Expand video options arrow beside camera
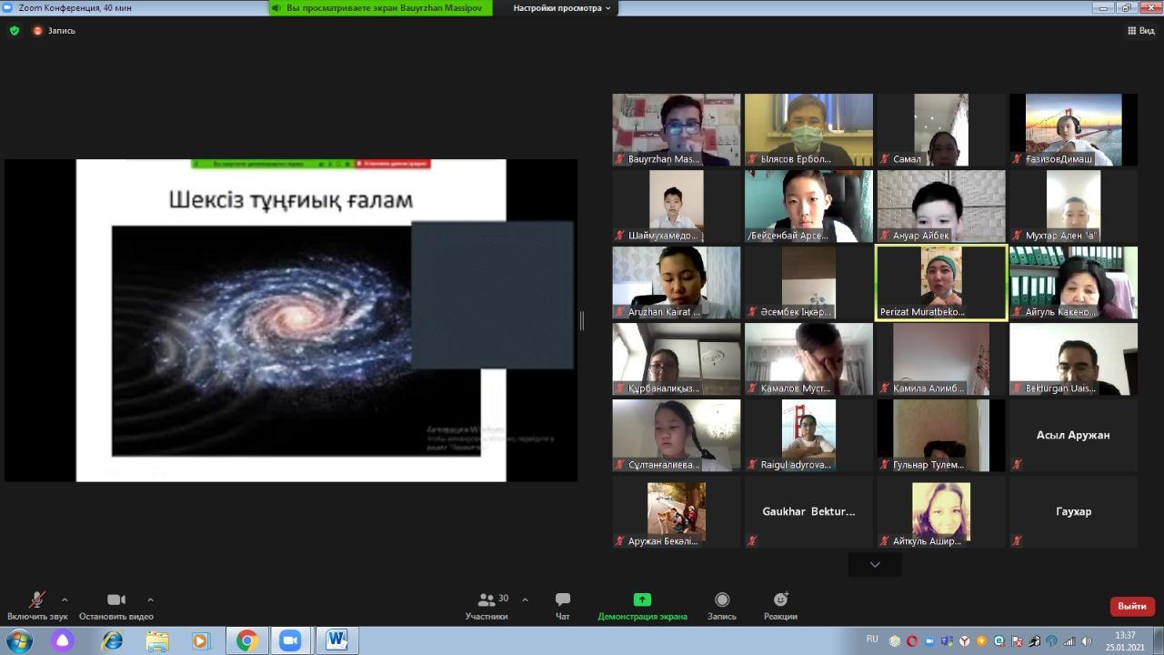Screen dimensions: 1164x655 pos(150,600)
